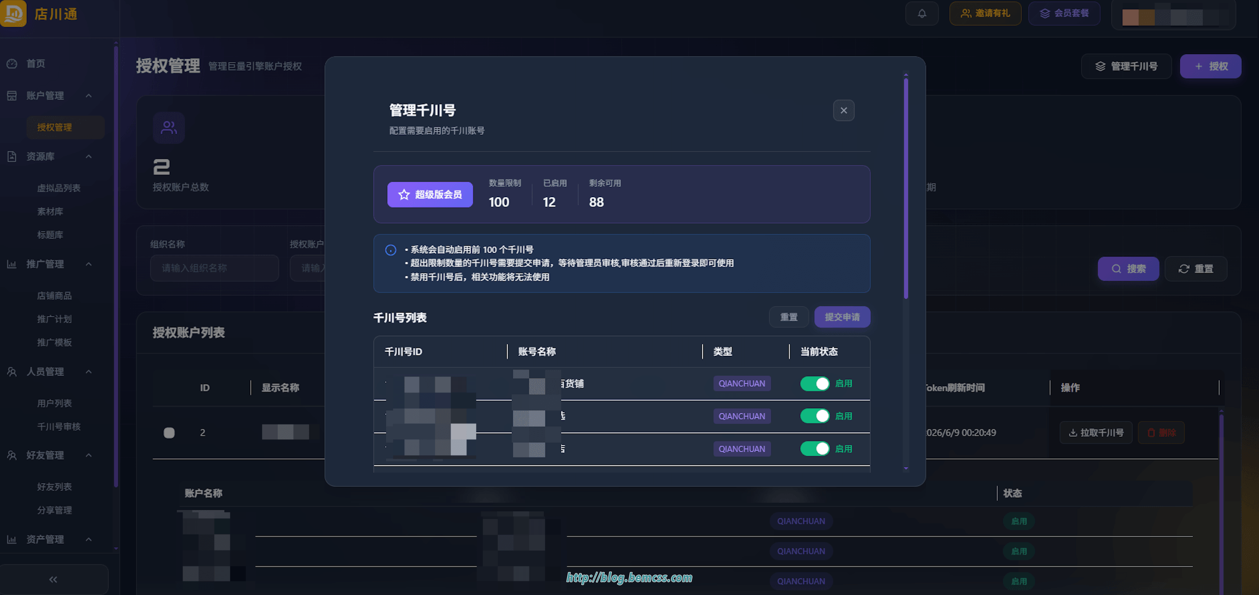
Task: Open 用户列表 in the sidebar
Action: click(x=54, y=403)
